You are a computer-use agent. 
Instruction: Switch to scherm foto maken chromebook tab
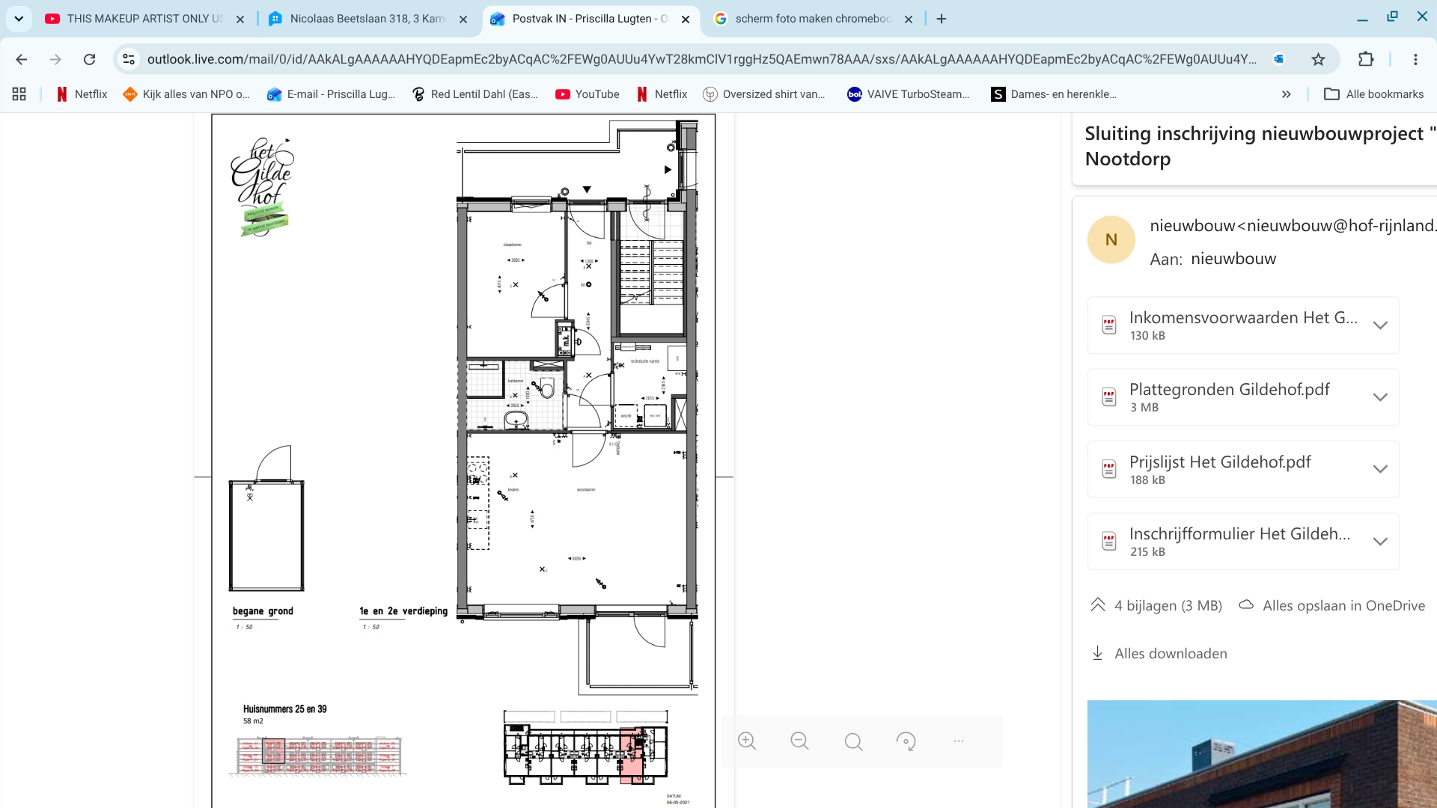814,19
